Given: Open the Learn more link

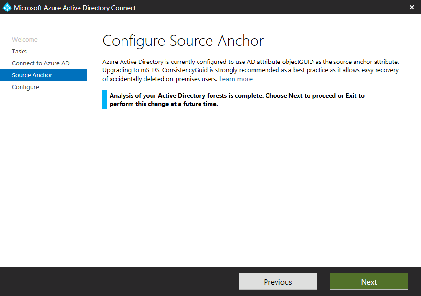Looking at the screenshot, I should coord(235,79).
